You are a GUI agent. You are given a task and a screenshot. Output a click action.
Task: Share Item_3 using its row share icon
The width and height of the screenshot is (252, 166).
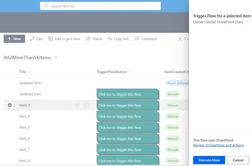coord(77,105)
